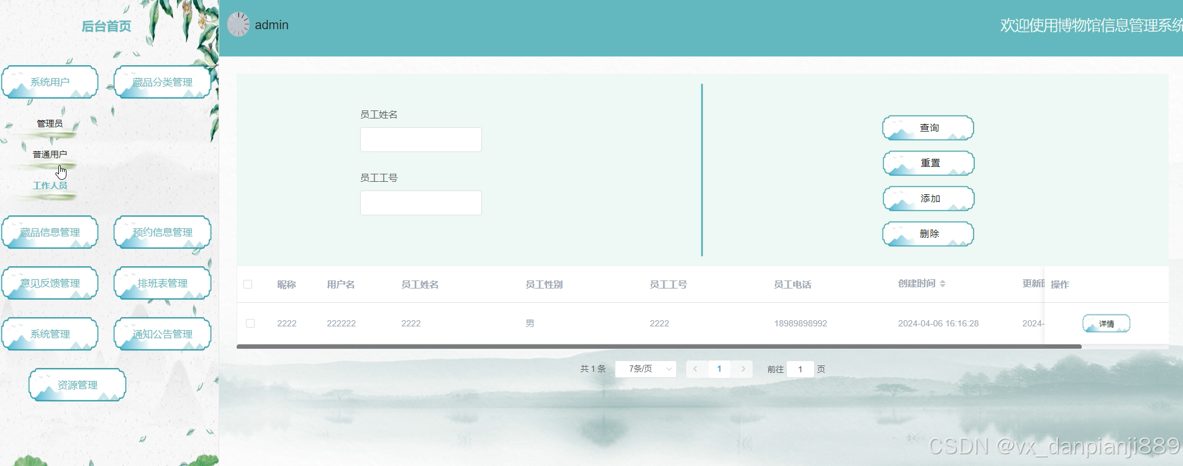Image resolution: width=1183 pixels, height=466 pixels.
Task: Click the 员工电话 column header
Action: 792,284
